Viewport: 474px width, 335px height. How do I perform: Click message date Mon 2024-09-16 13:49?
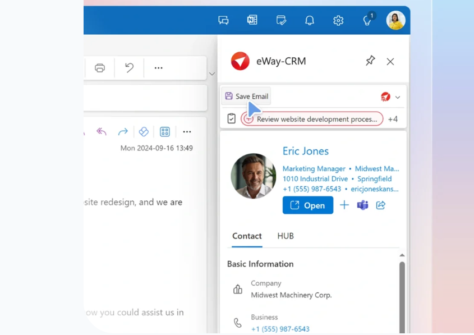(x=157, y=148)
